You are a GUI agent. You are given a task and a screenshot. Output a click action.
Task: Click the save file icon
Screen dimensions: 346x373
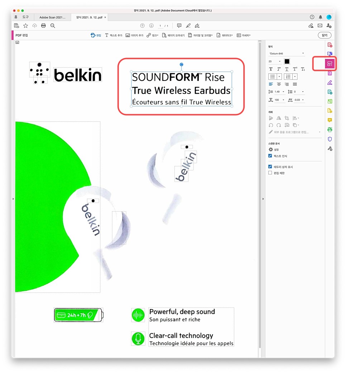pyautogui.click(x=16, y=26)
